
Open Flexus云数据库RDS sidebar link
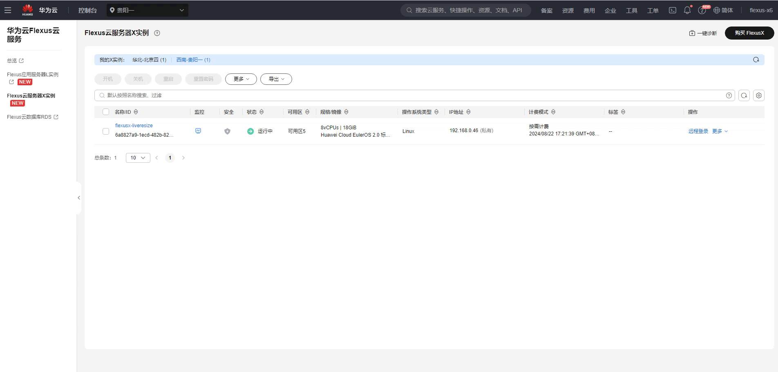33,117
